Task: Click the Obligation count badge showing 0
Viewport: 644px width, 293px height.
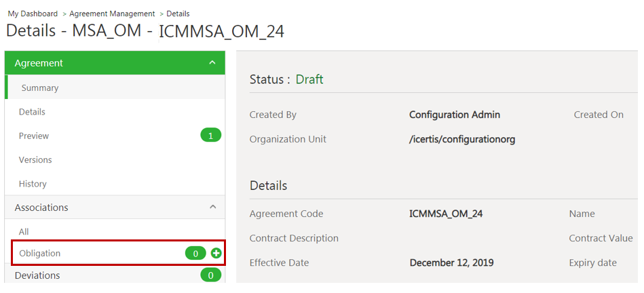Action: [195, 253]
